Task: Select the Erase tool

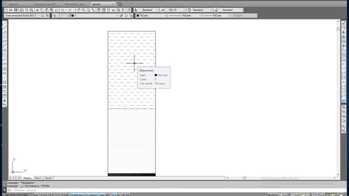Action: [x=344, y=23]
